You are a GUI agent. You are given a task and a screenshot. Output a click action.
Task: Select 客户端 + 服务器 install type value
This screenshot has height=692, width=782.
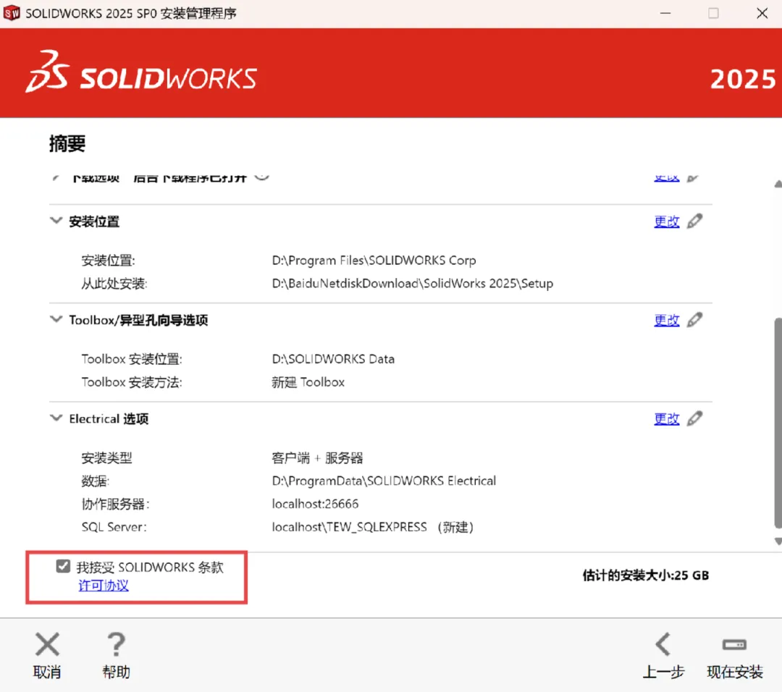[317, 457]
